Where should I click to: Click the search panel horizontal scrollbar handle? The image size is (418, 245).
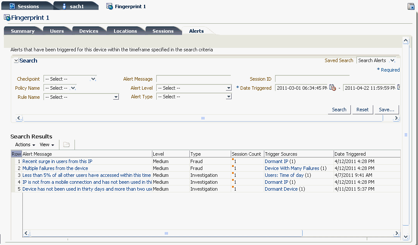click(203, 118)
